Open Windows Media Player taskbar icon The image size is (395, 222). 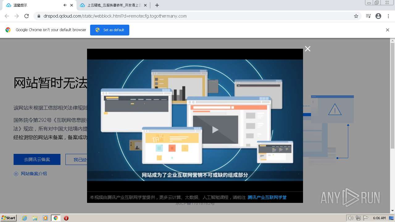(45, 218)
